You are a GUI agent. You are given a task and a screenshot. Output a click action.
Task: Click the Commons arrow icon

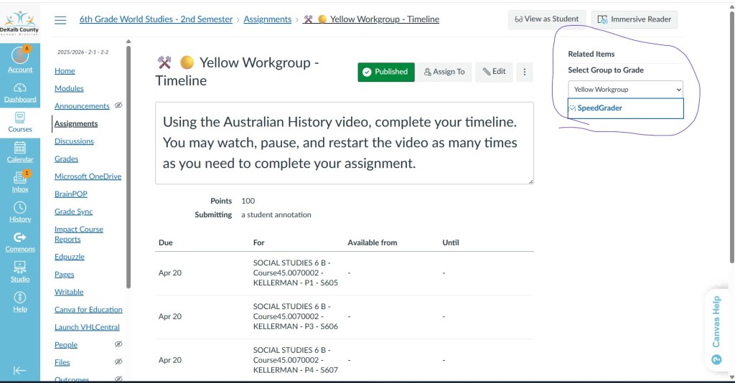pyautogui.click(x=20, y=237)
